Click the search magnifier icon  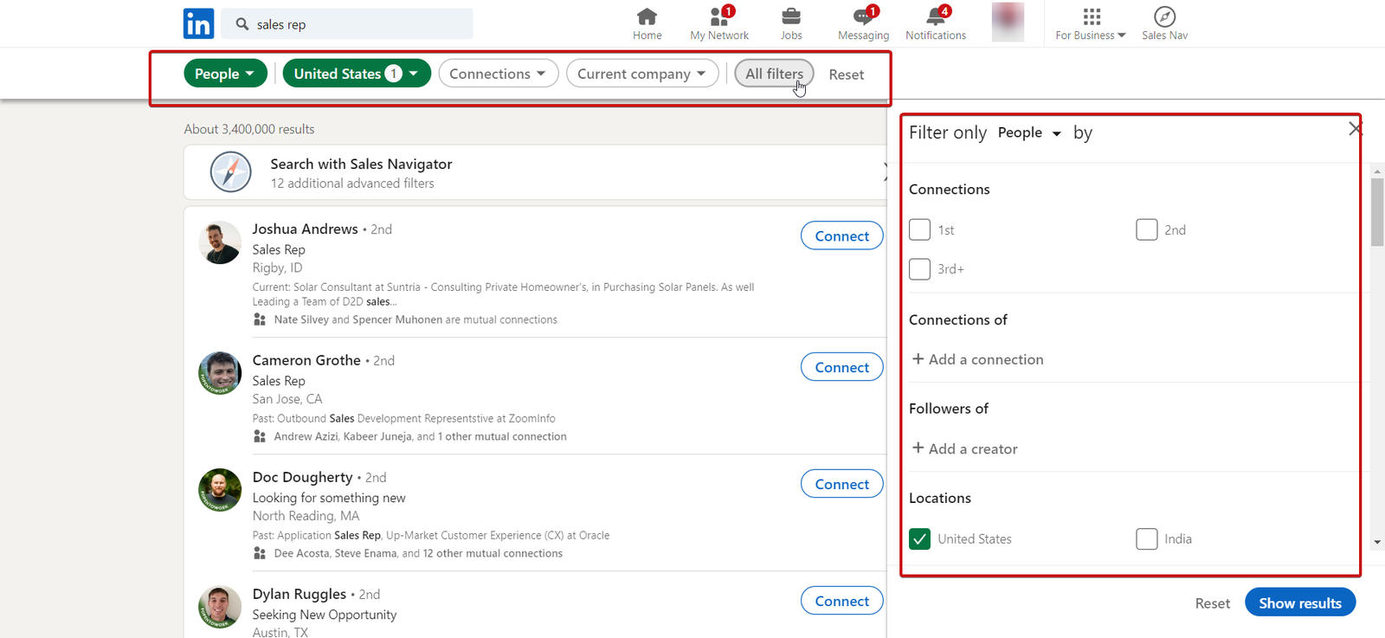tap(242, 24)
